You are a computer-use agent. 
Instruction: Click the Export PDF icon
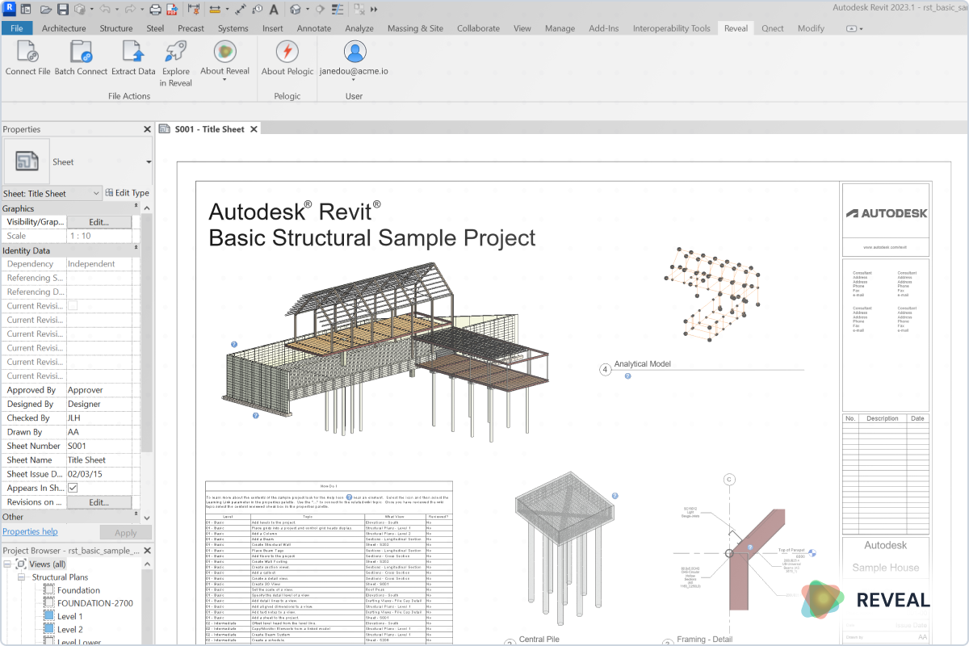point(172,10)
